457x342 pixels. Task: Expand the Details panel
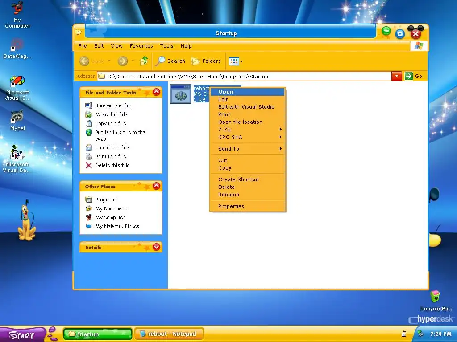click(156, 247)
